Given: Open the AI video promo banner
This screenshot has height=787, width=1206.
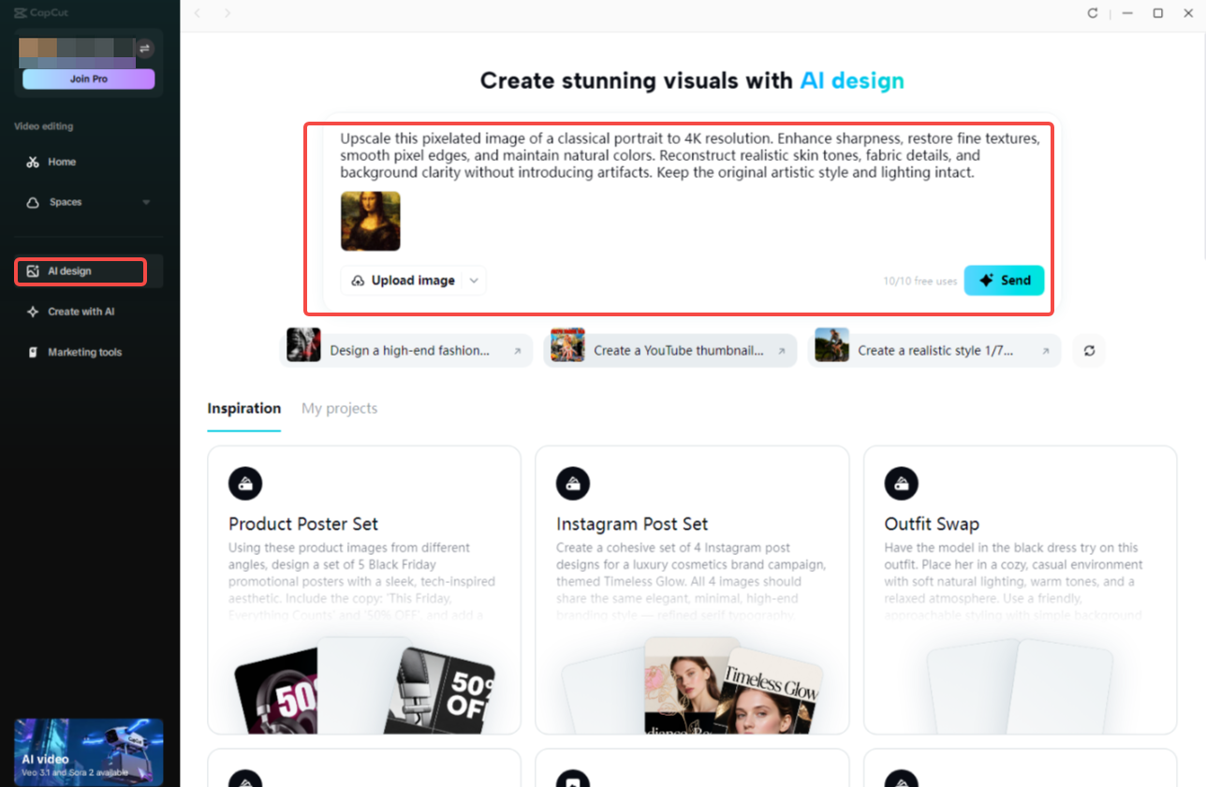Looking at the screenshot, I should [89, 751].
